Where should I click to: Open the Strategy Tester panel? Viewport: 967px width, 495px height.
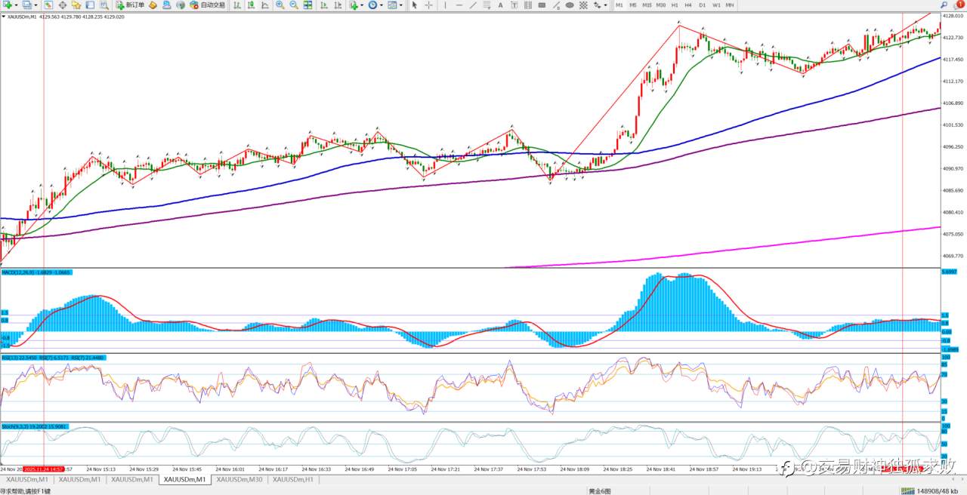coord(104,5)
